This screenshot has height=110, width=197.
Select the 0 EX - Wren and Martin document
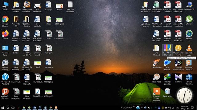157,36
